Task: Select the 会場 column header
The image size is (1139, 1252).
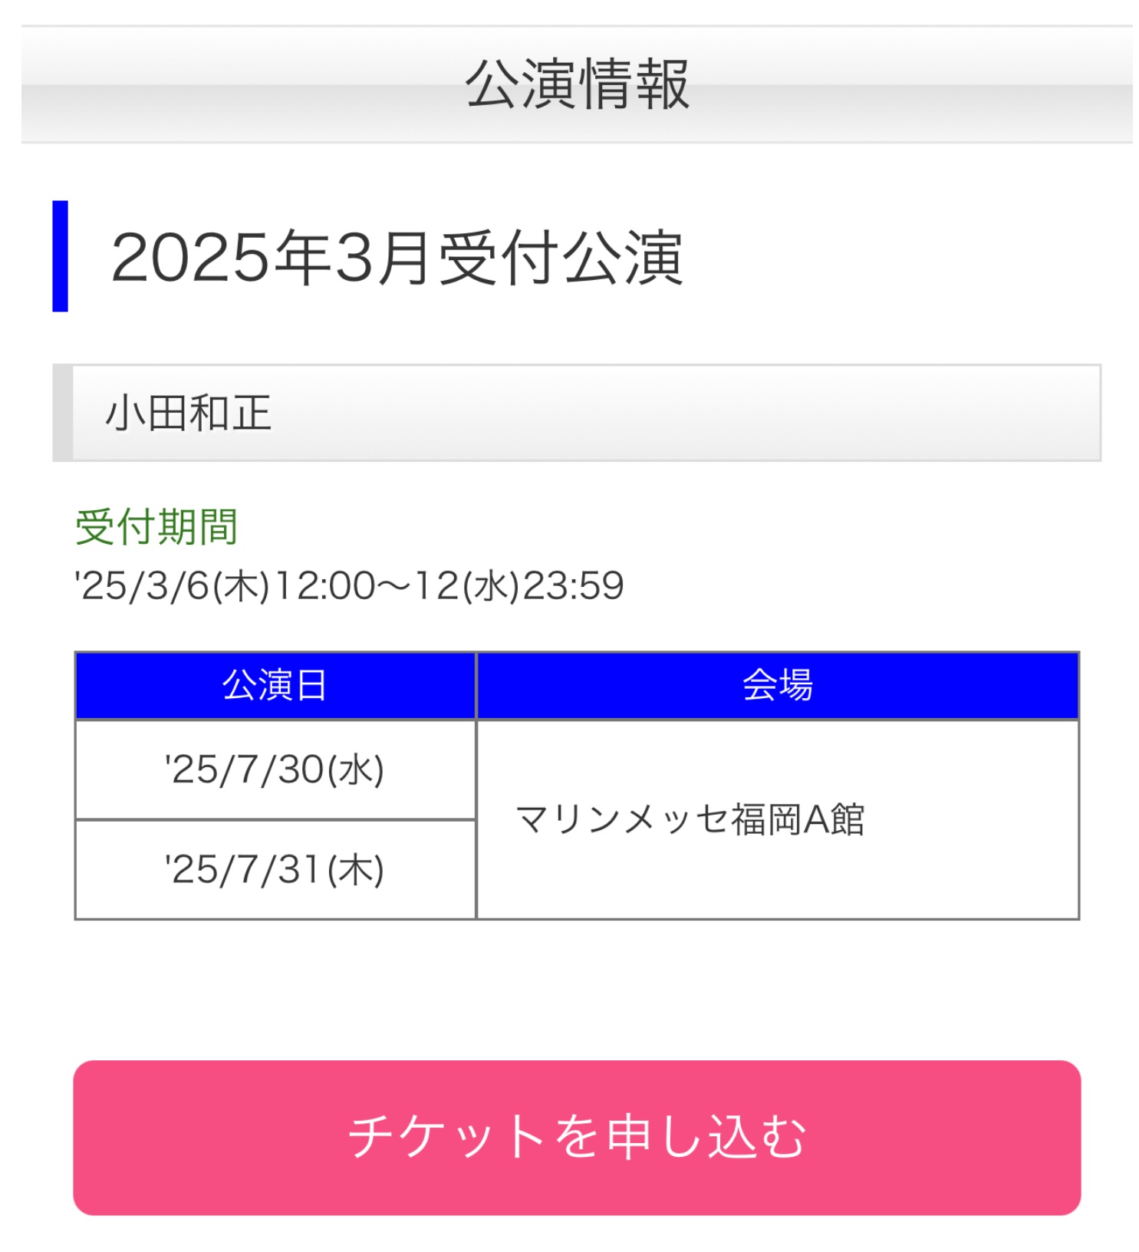Action: point(777,685)
